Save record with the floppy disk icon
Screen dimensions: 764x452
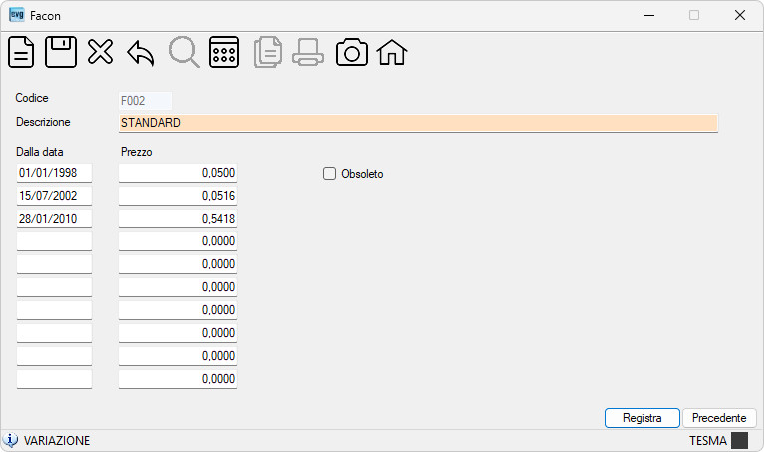[61, 52]
